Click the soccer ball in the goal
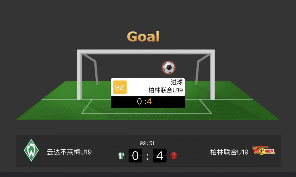296x177 pixels. [169, 67]
